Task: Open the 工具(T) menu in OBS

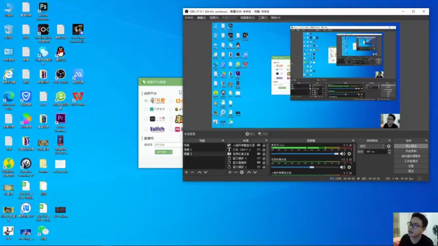Action: pyautogui.click(x=263, y=17)
